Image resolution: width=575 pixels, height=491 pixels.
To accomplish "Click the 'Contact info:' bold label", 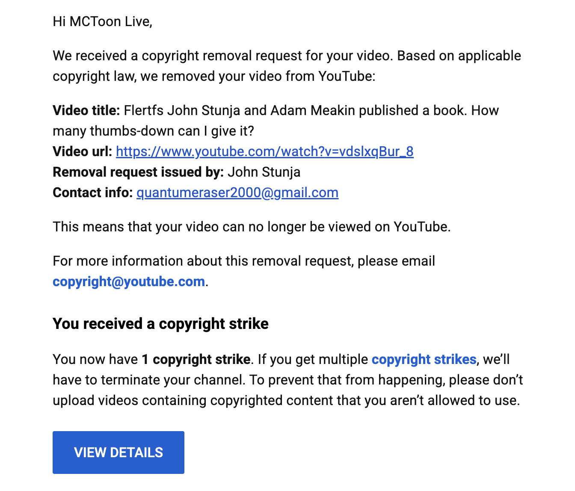I will (x=93, y=192).
